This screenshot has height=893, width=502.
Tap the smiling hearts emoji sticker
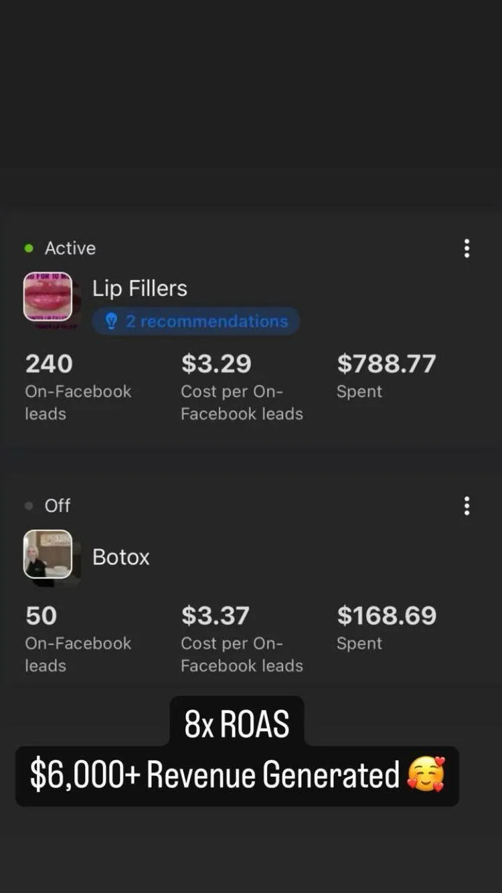pyautogui.click(x=426, y=775)
